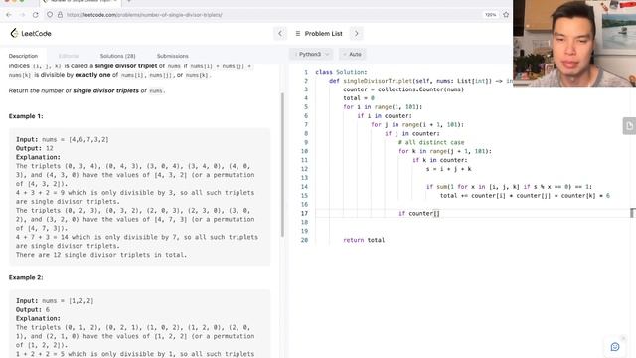Open the feedback chat icon at bottom right
Viewport: 636px width, 358px height.
tap(615, 347)
